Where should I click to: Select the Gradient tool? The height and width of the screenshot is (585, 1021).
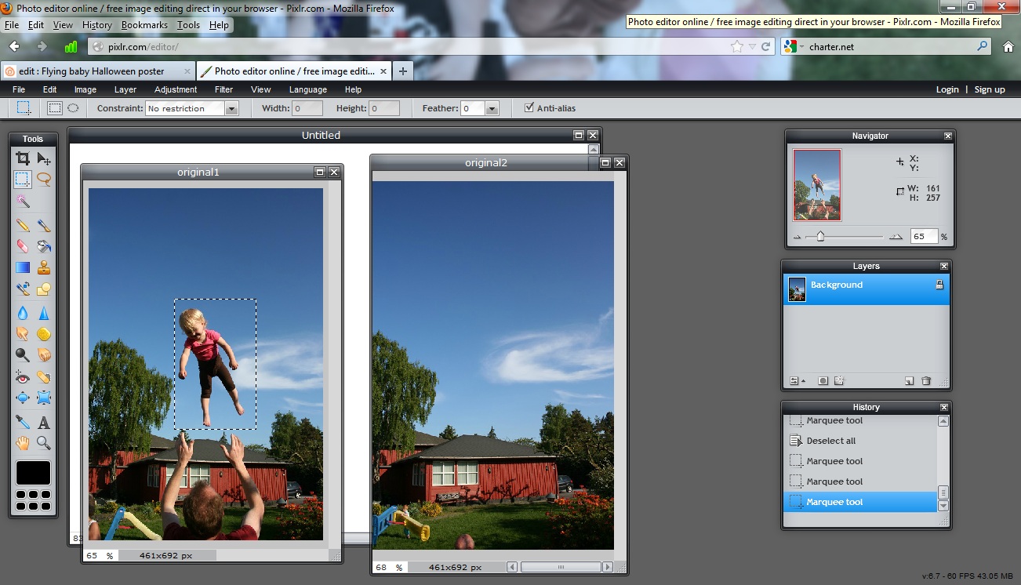[x=23, y=267]
